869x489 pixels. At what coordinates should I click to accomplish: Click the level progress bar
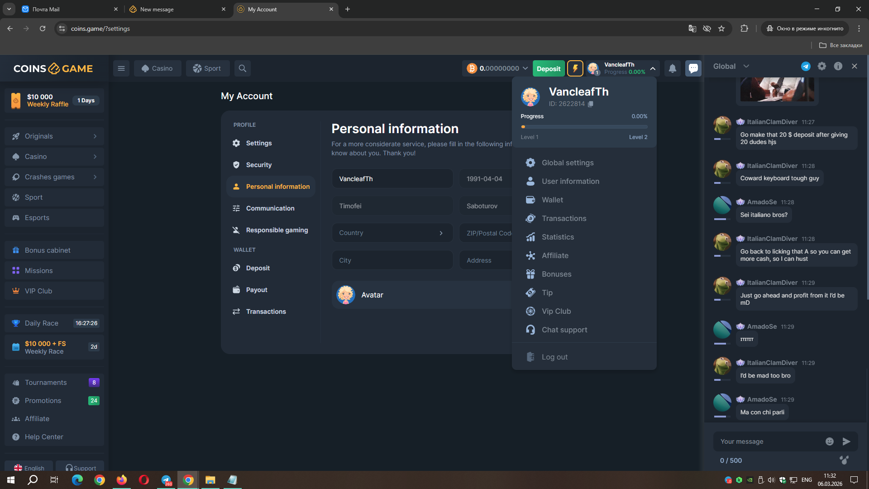pyautogui.click(x=584, y=127)
